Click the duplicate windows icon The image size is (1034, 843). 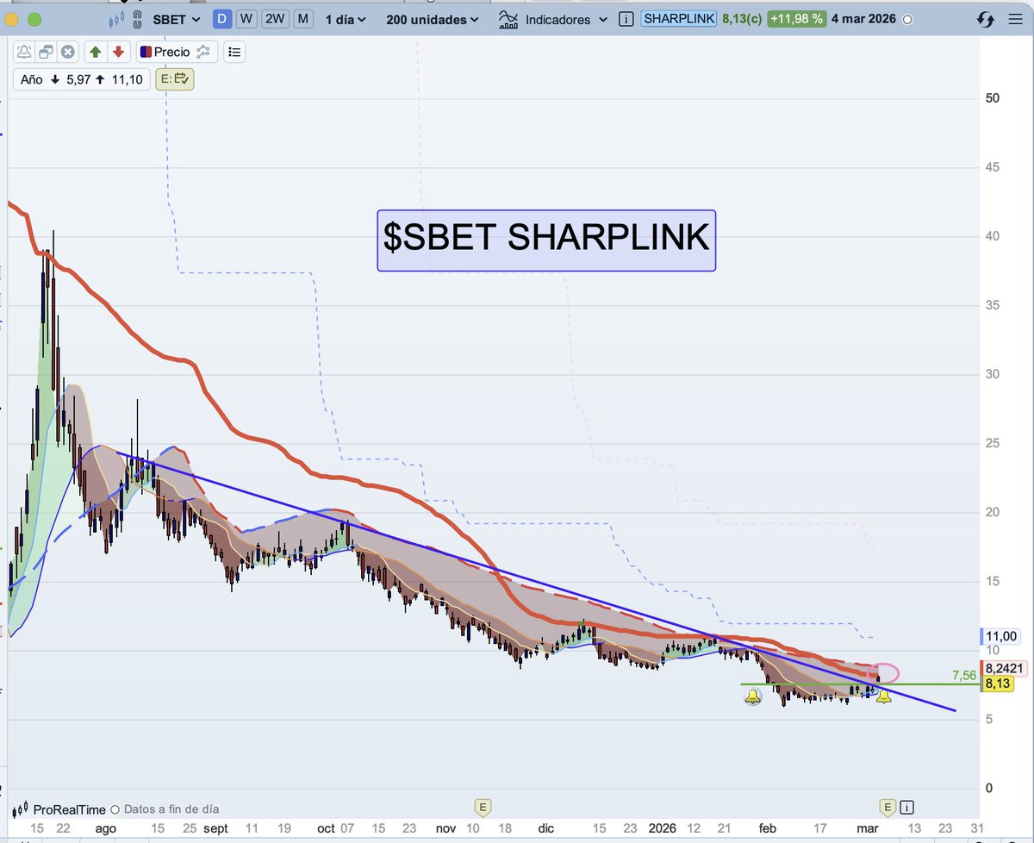tap(47, 52)
